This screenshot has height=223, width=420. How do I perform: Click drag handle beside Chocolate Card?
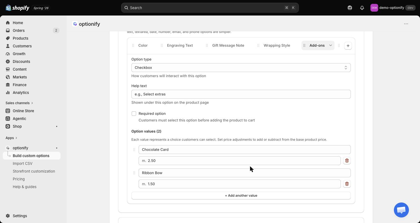[134, 150]
